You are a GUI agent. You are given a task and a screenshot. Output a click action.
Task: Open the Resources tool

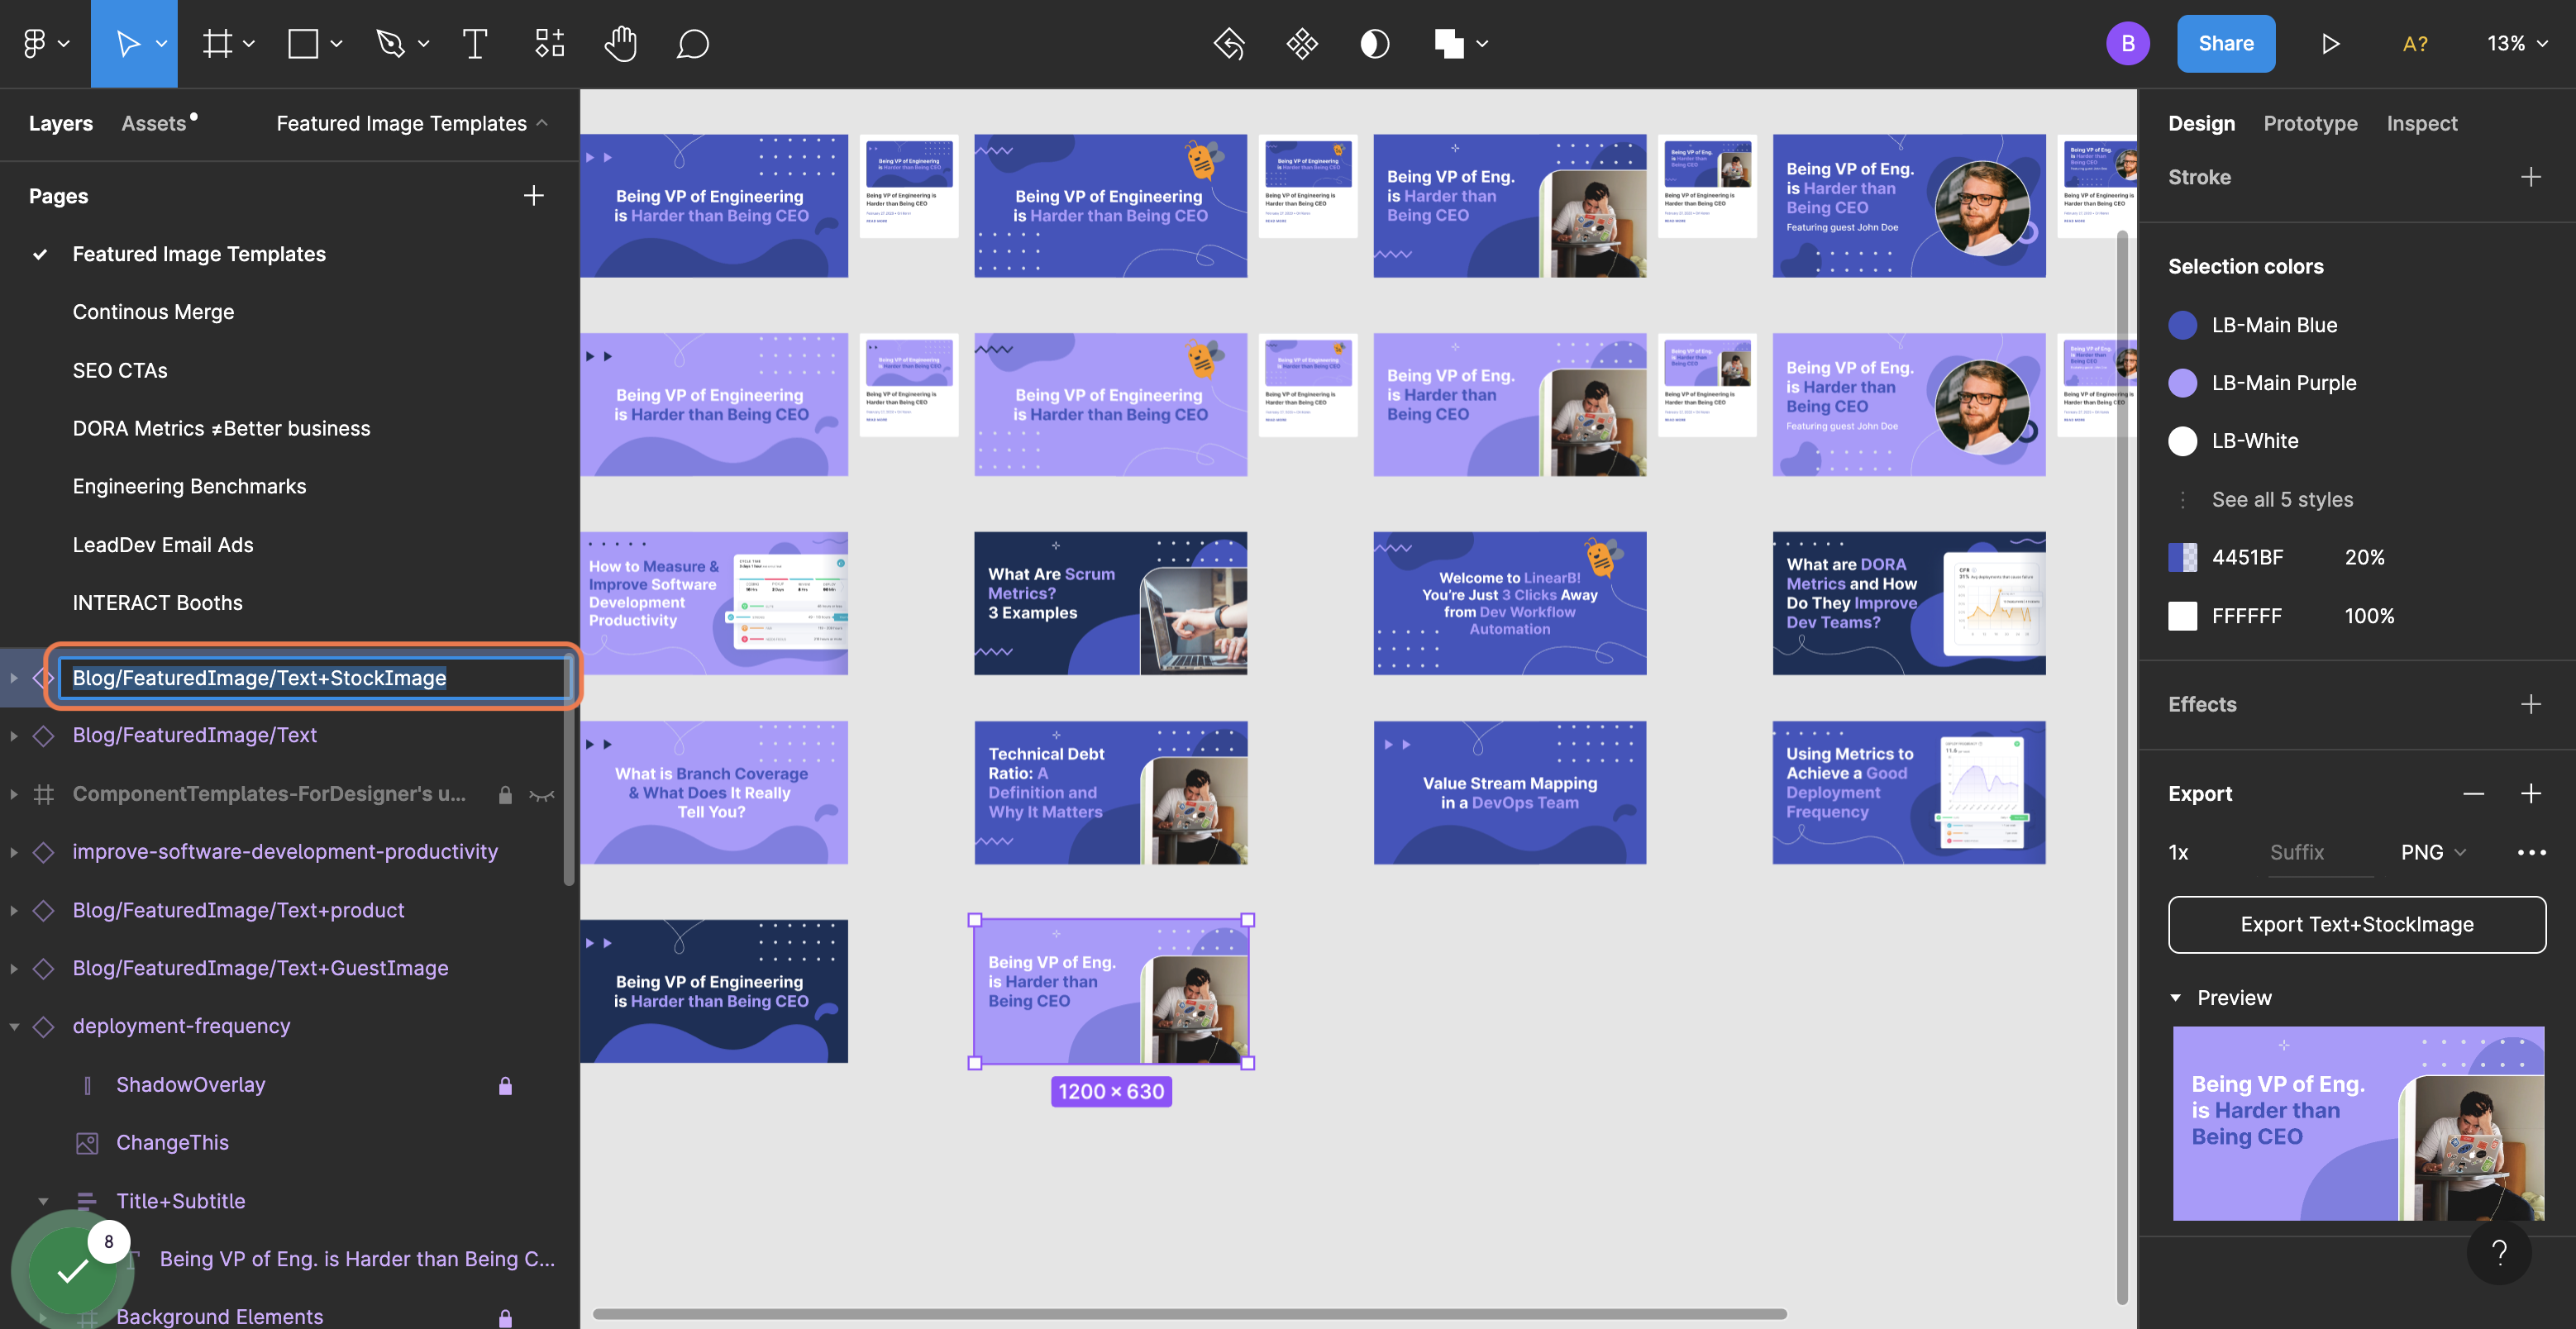coord(549,43)
